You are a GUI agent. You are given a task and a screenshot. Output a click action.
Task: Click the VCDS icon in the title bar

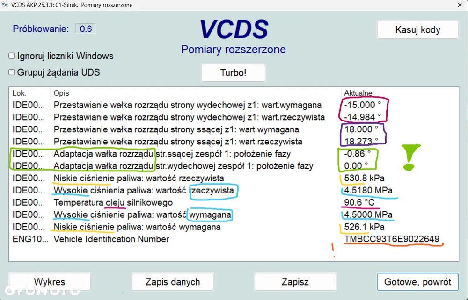point(5,5)
